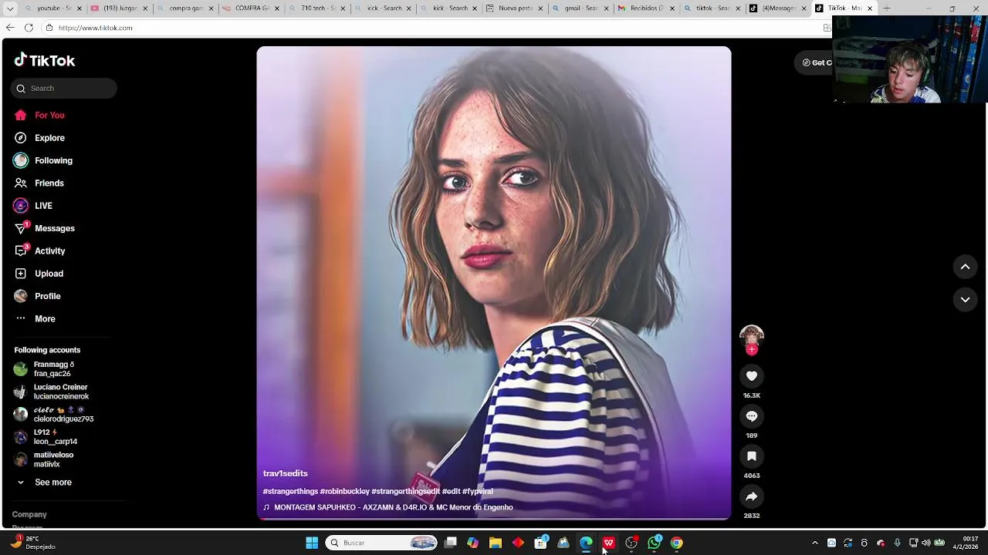Open the tab list dropdown arrow

coord(9,8)
